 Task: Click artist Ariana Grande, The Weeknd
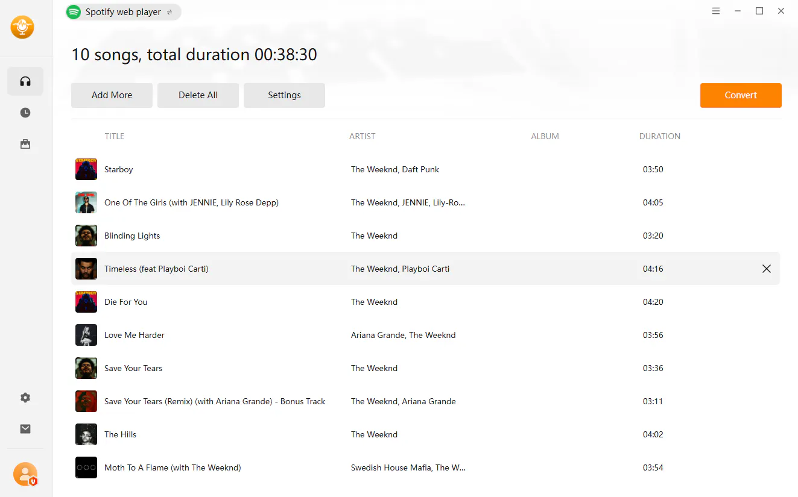[404, 335]
